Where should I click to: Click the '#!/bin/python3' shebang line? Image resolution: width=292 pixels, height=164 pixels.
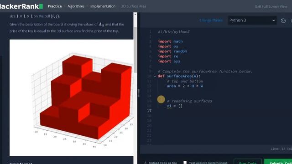pos(174,31)
